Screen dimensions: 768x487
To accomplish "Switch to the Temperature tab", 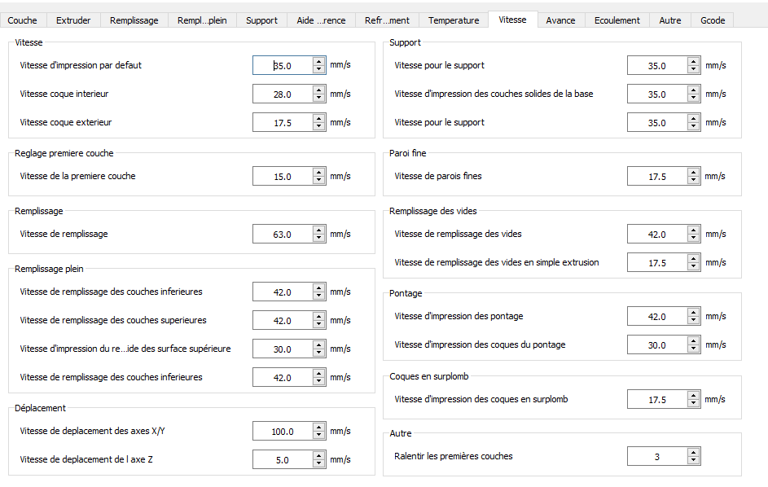I will [x=454, y=20].
